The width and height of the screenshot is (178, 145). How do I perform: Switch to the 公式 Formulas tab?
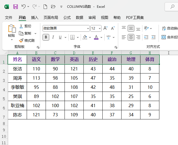pos(67,18)
